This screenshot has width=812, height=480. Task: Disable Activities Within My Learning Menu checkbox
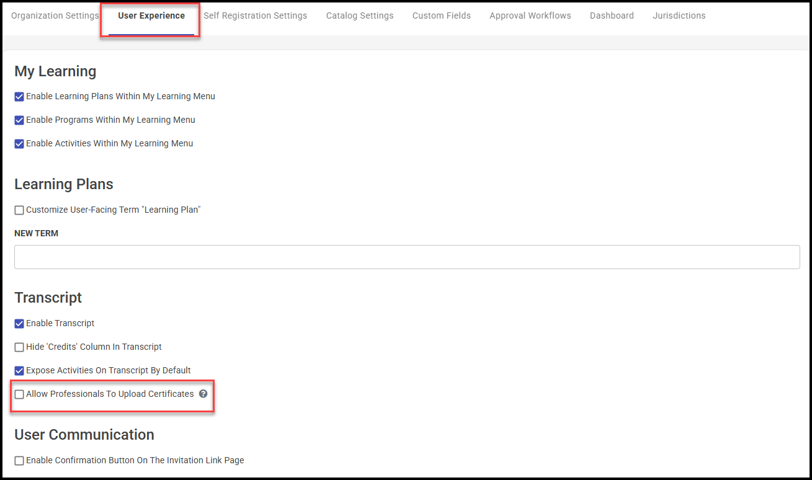19,144
